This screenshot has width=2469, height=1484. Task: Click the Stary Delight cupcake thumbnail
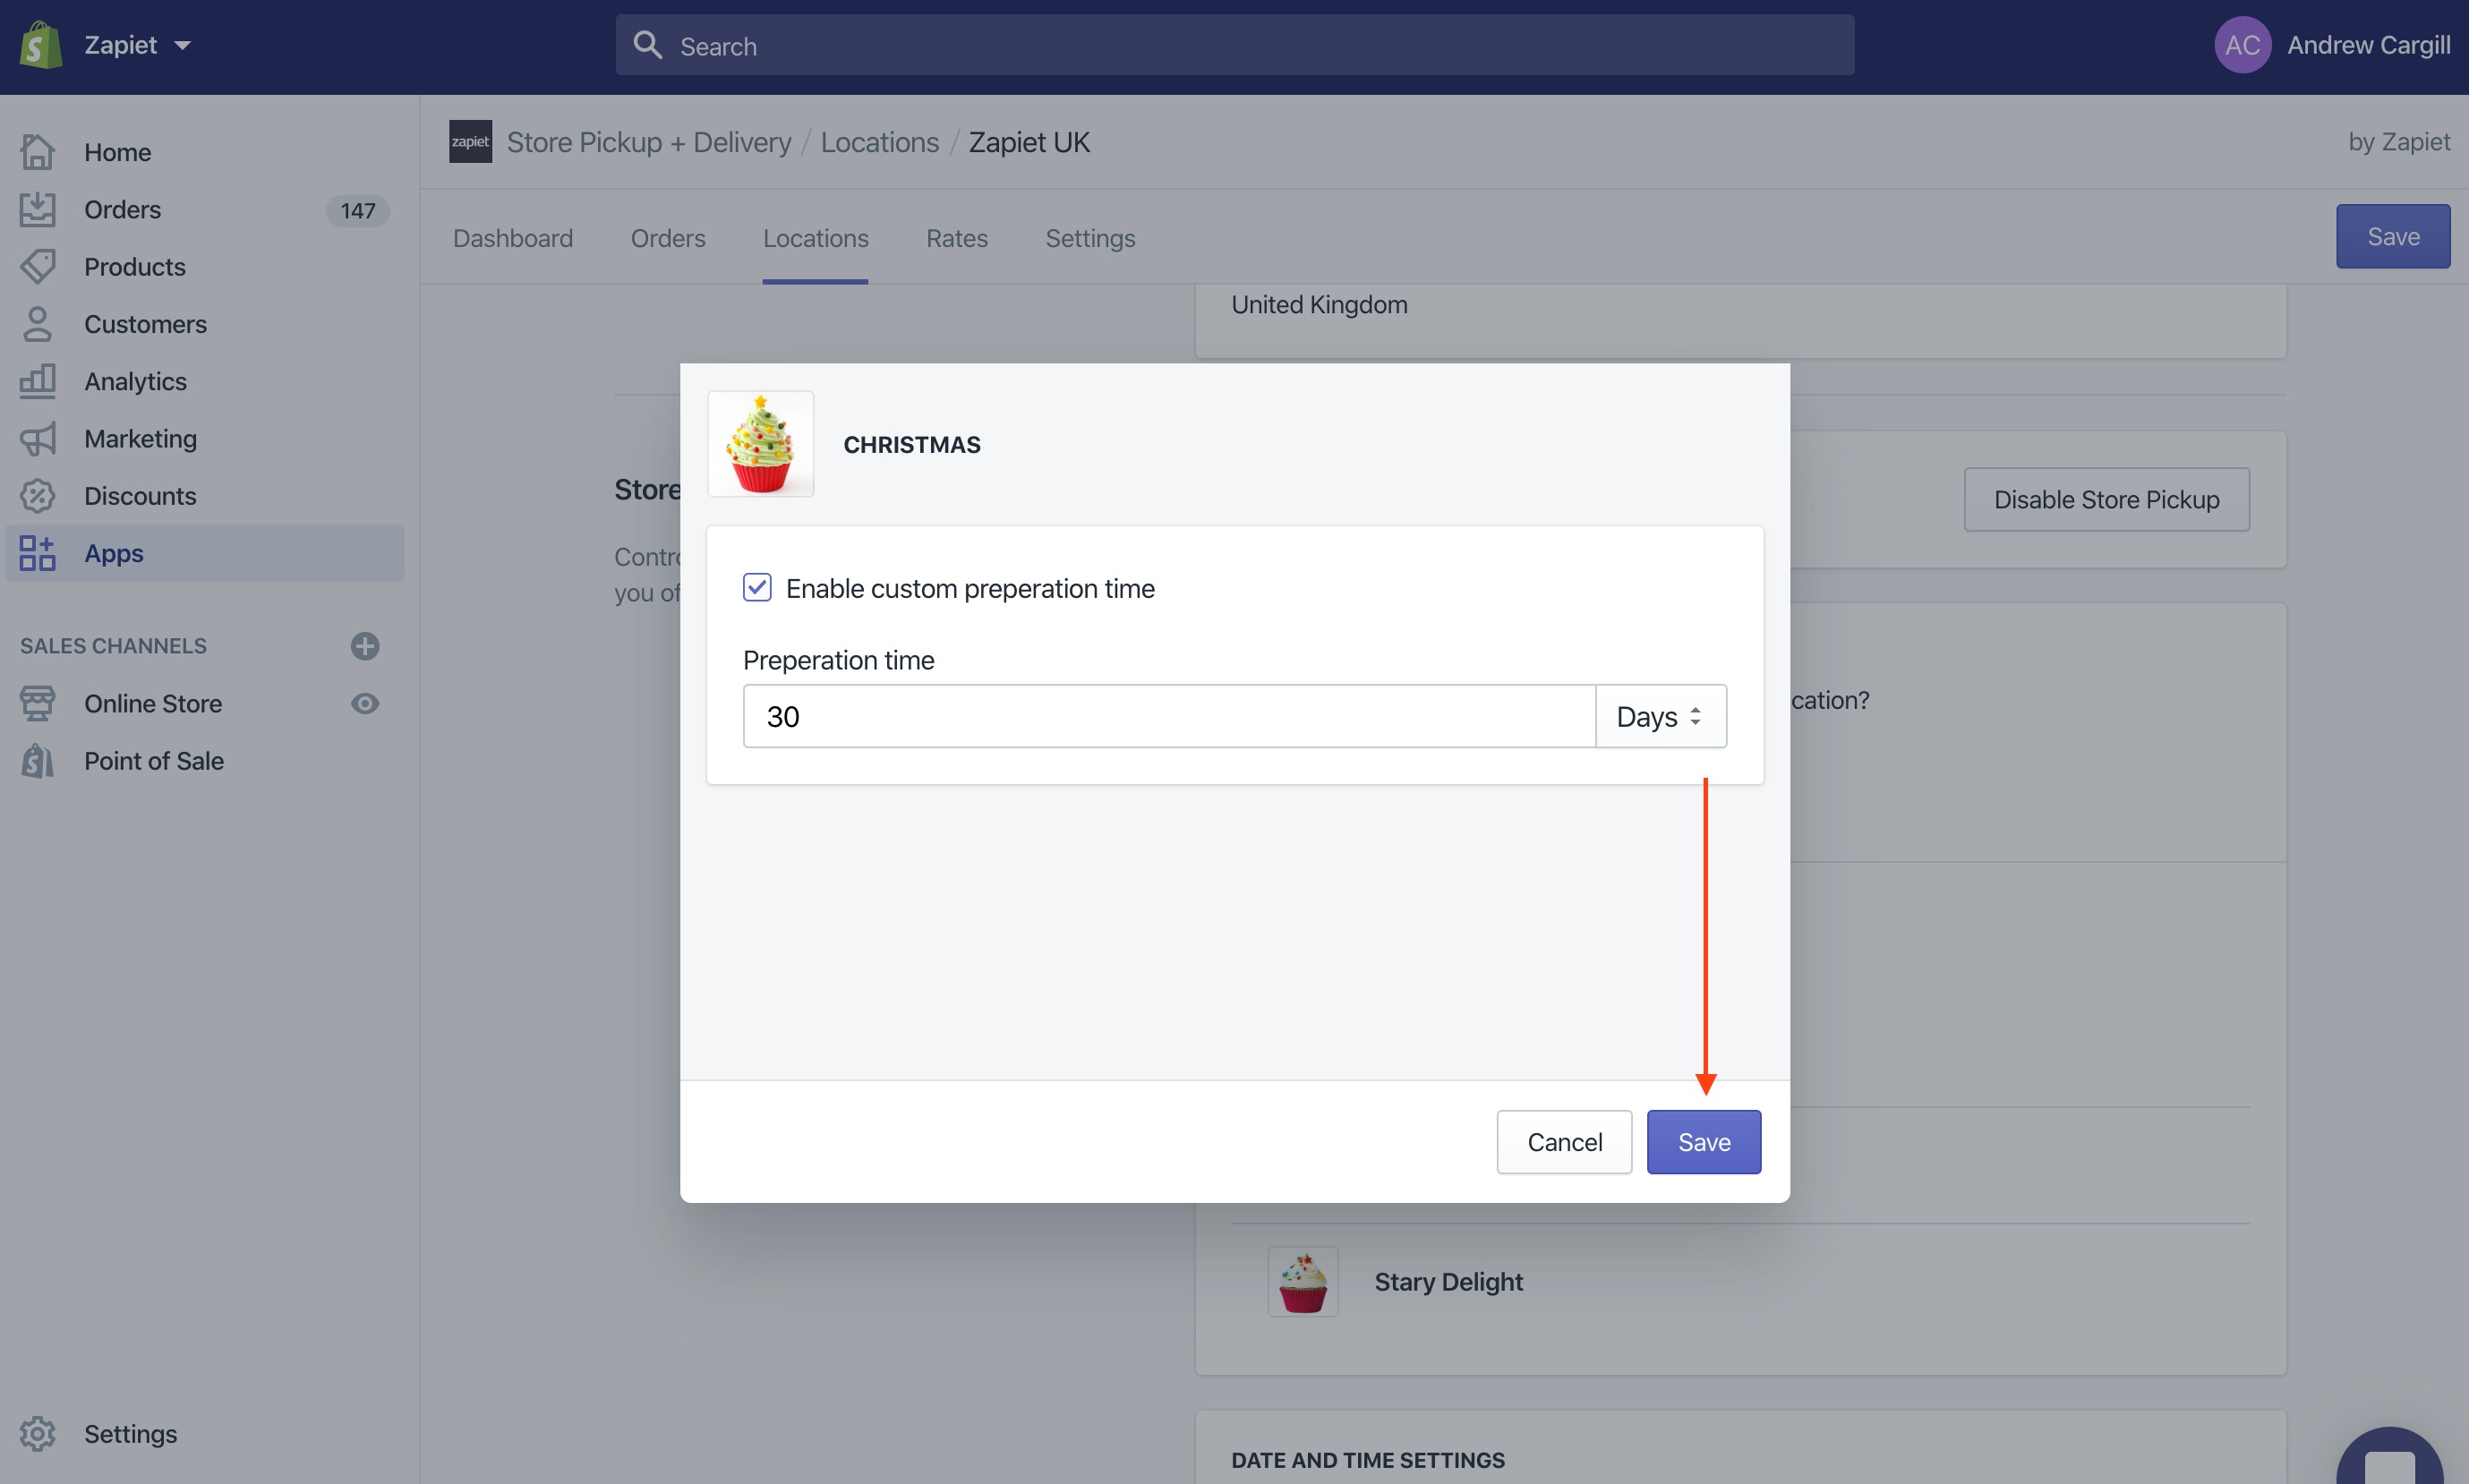pos(1303,1281)
